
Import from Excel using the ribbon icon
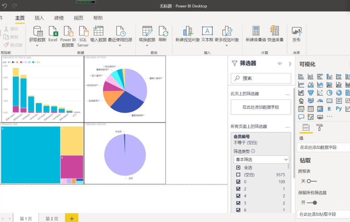point(53,31)
